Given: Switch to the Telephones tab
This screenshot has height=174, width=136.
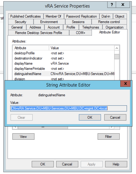Looking at the screenshot, I should tap(91, 27).
